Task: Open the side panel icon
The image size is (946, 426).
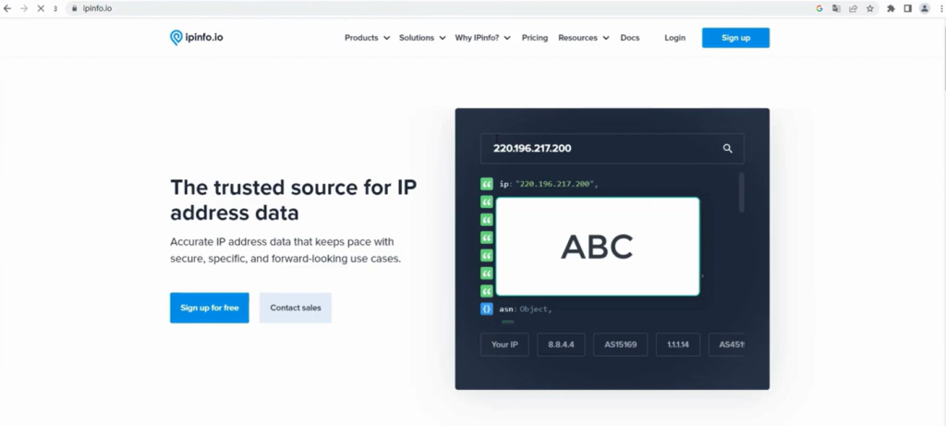Action: coord(907,8)
